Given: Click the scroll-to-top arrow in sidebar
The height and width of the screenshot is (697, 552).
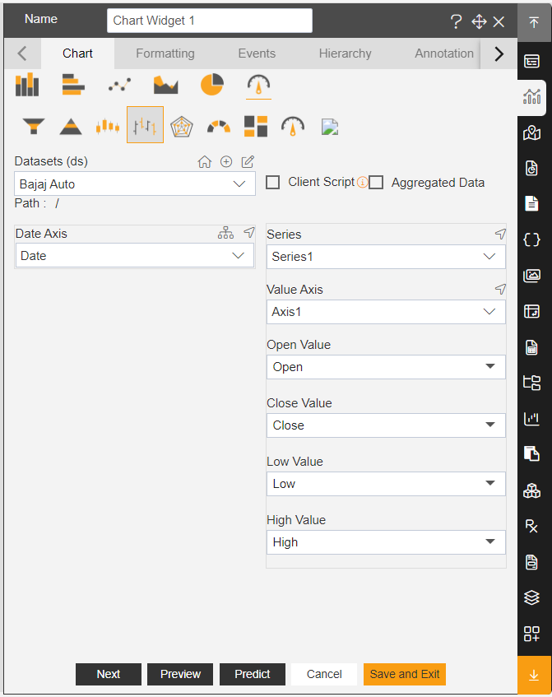Looking at the screenshot, I should pos(534,21).
